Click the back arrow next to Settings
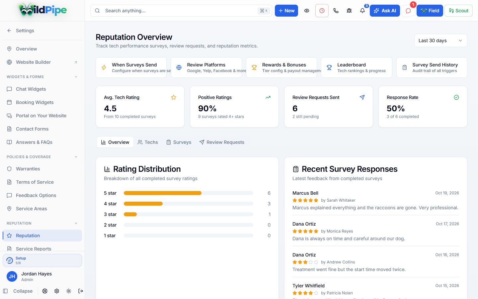The width and height of the screenshot is (478, 299). coord(9,31)
